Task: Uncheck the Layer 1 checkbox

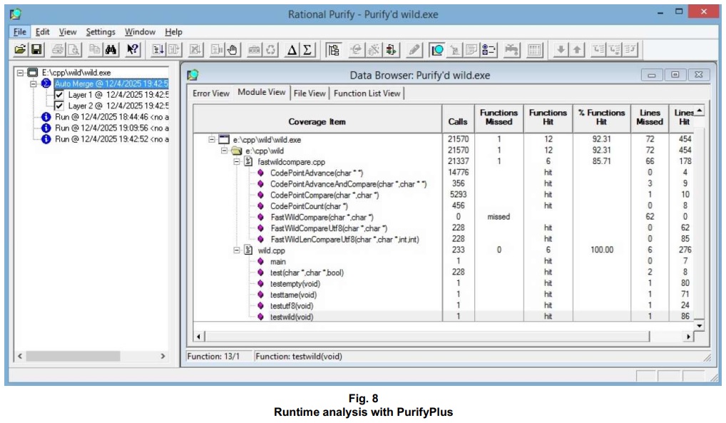Action: (59, 95)
